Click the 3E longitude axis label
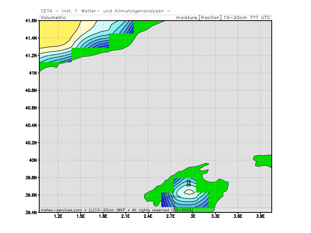311x233 pixels. point(193,216)
